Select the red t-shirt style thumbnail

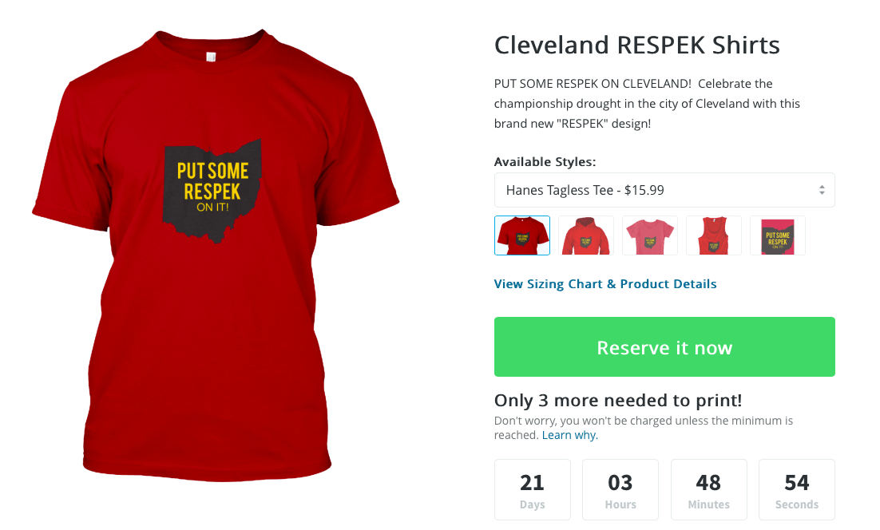[x=522, y=235]
